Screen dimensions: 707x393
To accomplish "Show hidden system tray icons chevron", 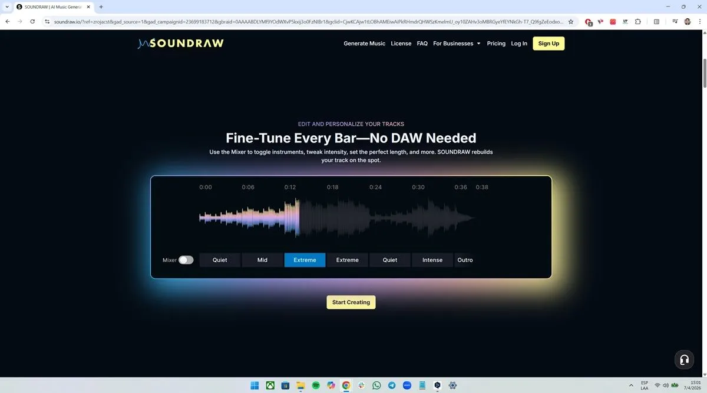I will (x=630, y=385).
